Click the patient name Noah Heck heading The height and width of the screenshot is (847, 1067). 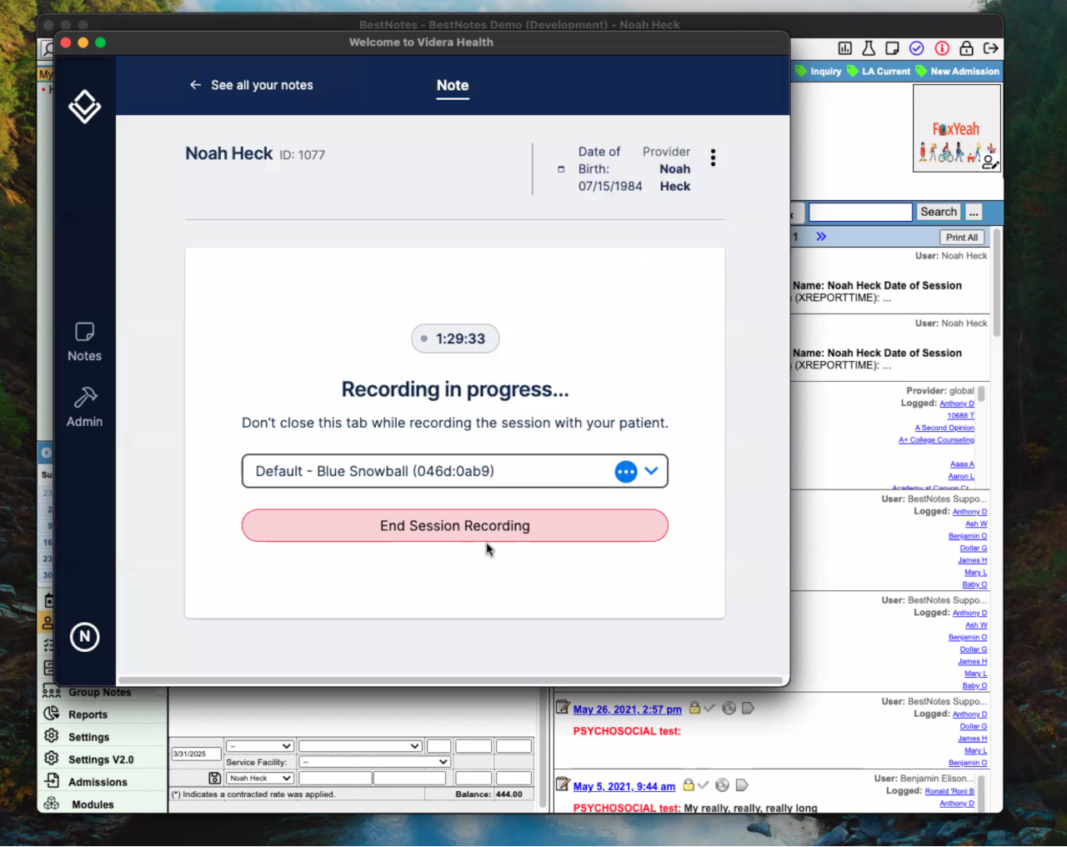pyautogui.click(x=229, y=153)
